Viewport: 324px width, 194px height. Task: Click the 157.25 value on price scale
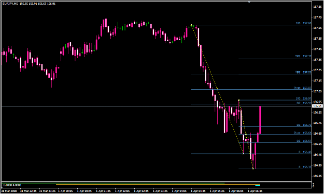(x=318, y=70)
